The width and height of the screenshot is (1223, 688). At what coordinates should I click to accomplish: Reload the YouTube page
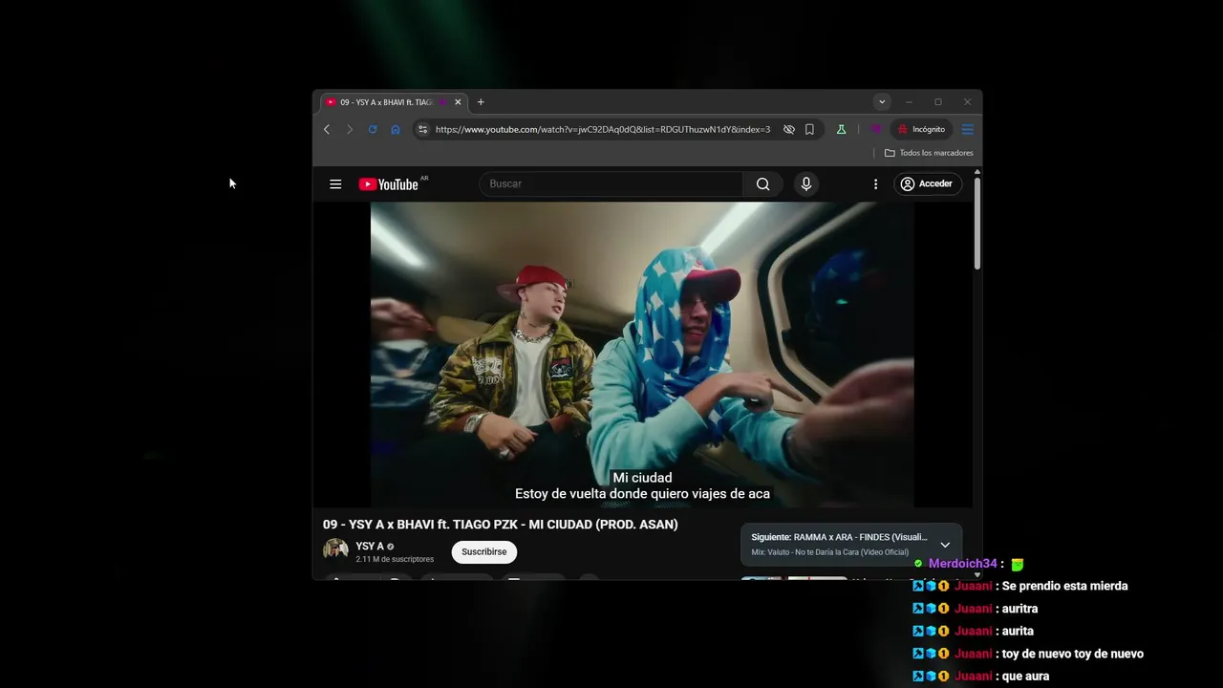pos(373,129)
